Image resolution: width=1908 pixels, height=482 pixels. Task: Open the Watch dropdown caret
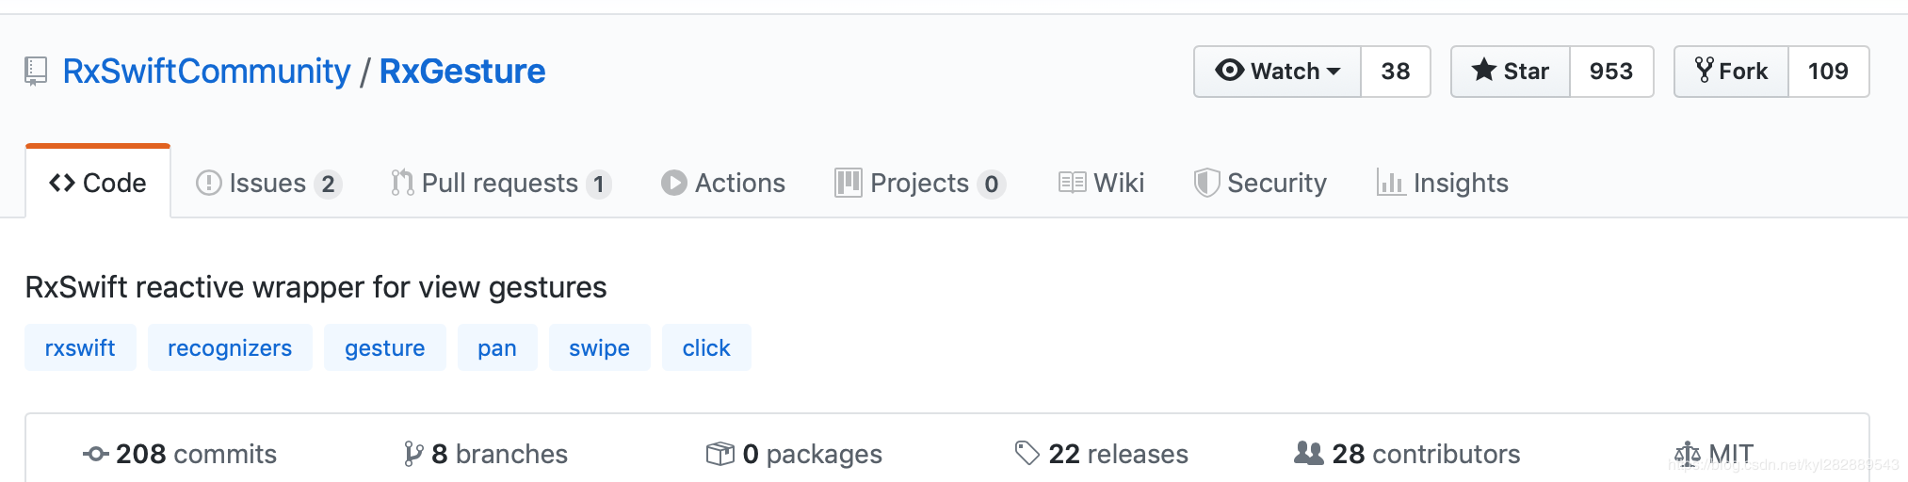(x=1334, y=72)
